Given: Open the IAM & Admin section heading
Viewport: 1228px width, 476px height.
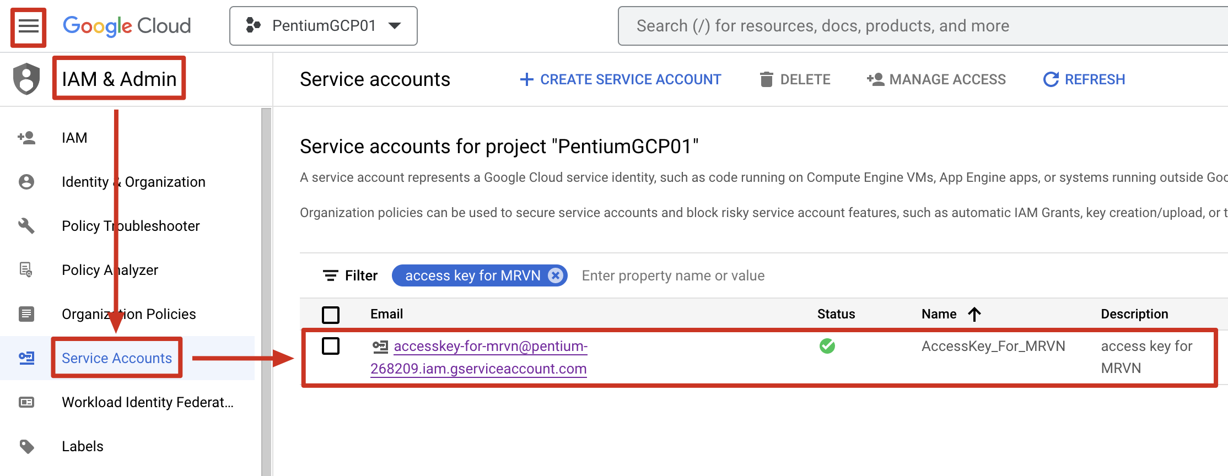Looking at the screenshot, I should pyautogui.click(x=119, y=79).
